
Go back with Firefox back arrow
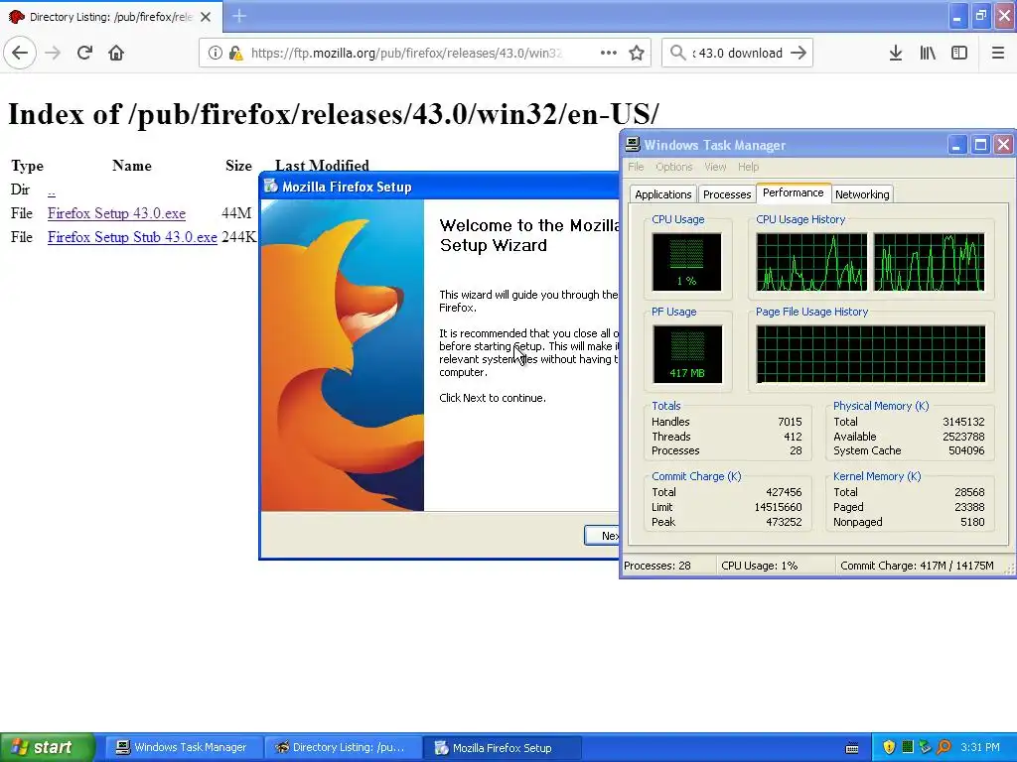click(20, 53)
